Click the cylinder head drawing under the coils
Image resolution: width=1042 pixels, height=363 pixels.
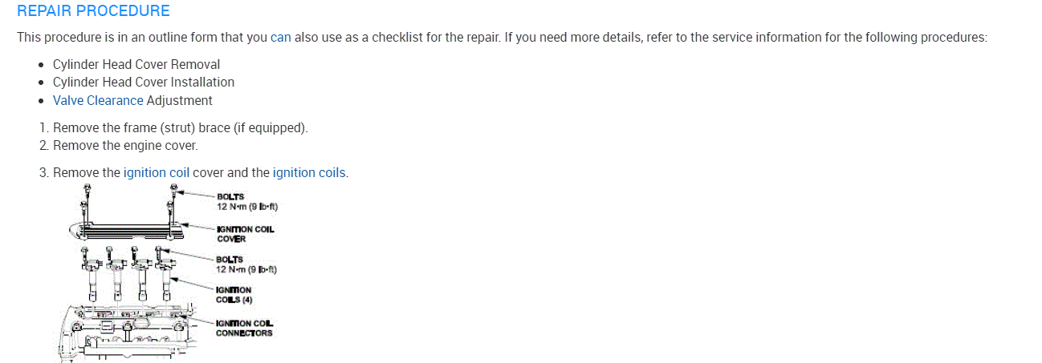point(127,333)
